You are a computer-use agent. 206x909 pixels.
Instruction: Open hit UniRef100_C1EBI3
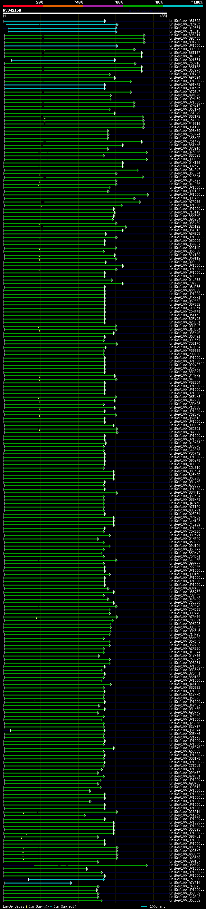(185, 31)
